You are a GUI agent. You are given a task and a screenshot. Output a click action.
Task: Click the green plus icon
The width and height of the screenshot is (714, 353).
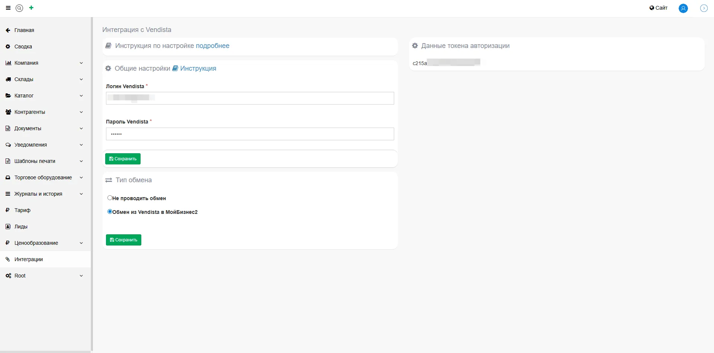pos(31,8)
